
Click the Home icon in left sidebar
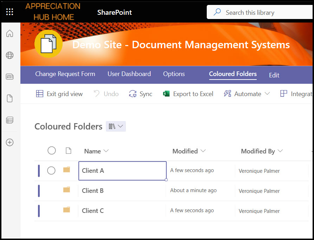[x=10, y=34]
